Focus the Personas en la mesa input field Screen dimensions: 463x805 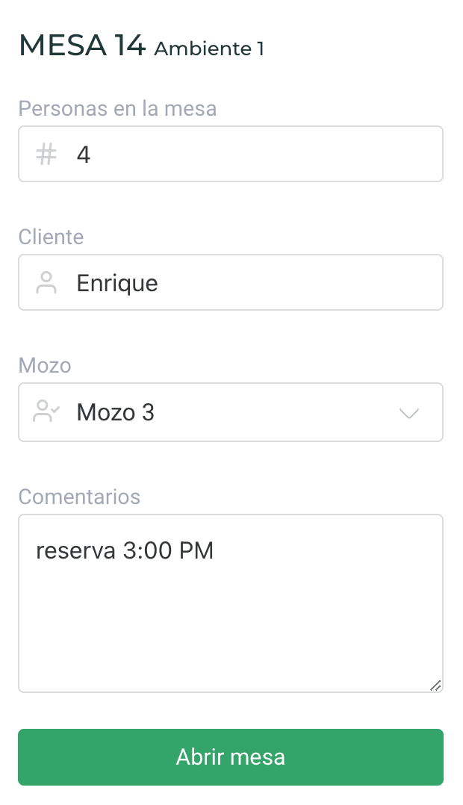point(254,155)
